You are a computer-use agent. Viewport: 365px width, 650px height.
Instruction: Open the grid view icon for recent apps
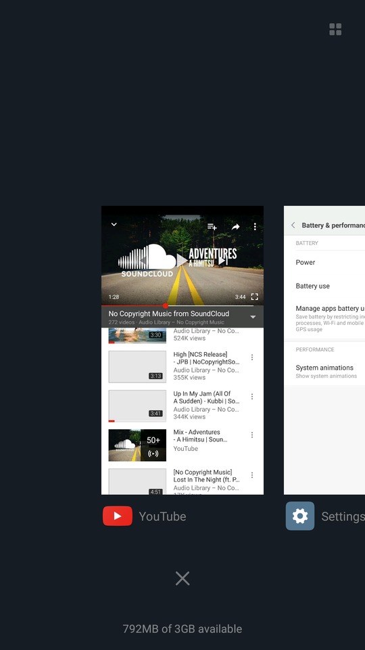[x=335, y=29]
